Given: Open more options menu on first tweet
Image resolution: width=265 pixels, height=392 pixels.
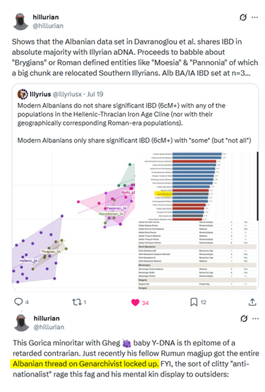Looking at the screenshot, I should (x=255, y=17).
